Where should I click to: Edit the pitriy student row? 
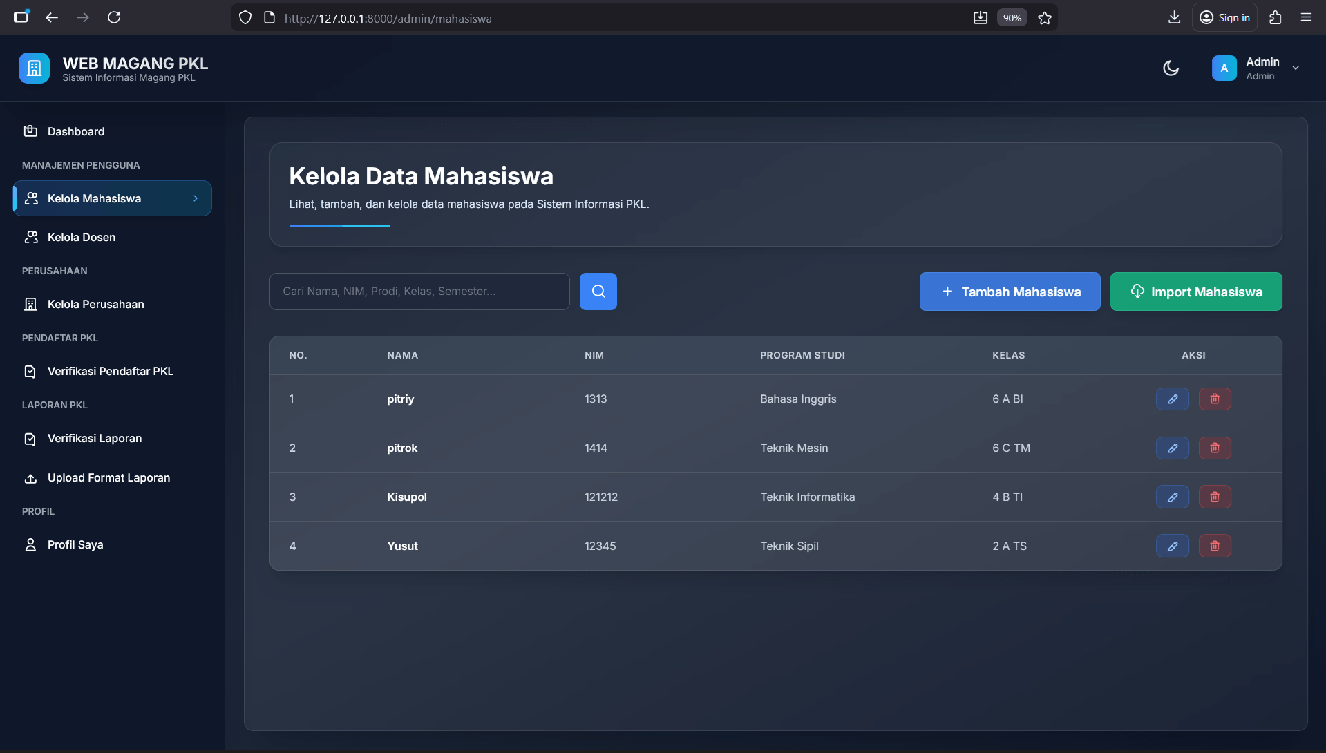[1173, 399]
